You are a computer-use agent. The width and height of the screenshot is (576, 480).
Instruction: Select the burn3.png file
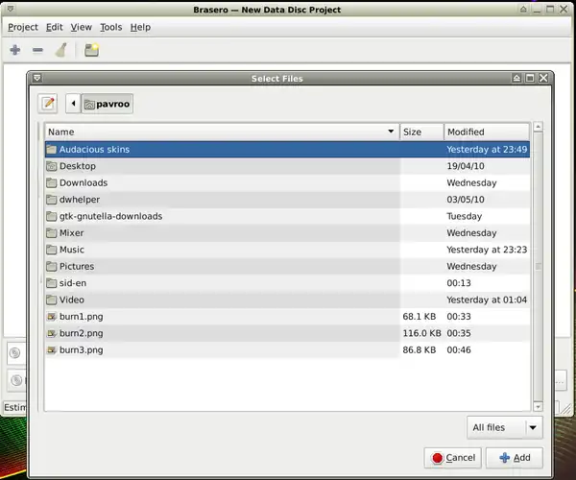coord(81,350)
